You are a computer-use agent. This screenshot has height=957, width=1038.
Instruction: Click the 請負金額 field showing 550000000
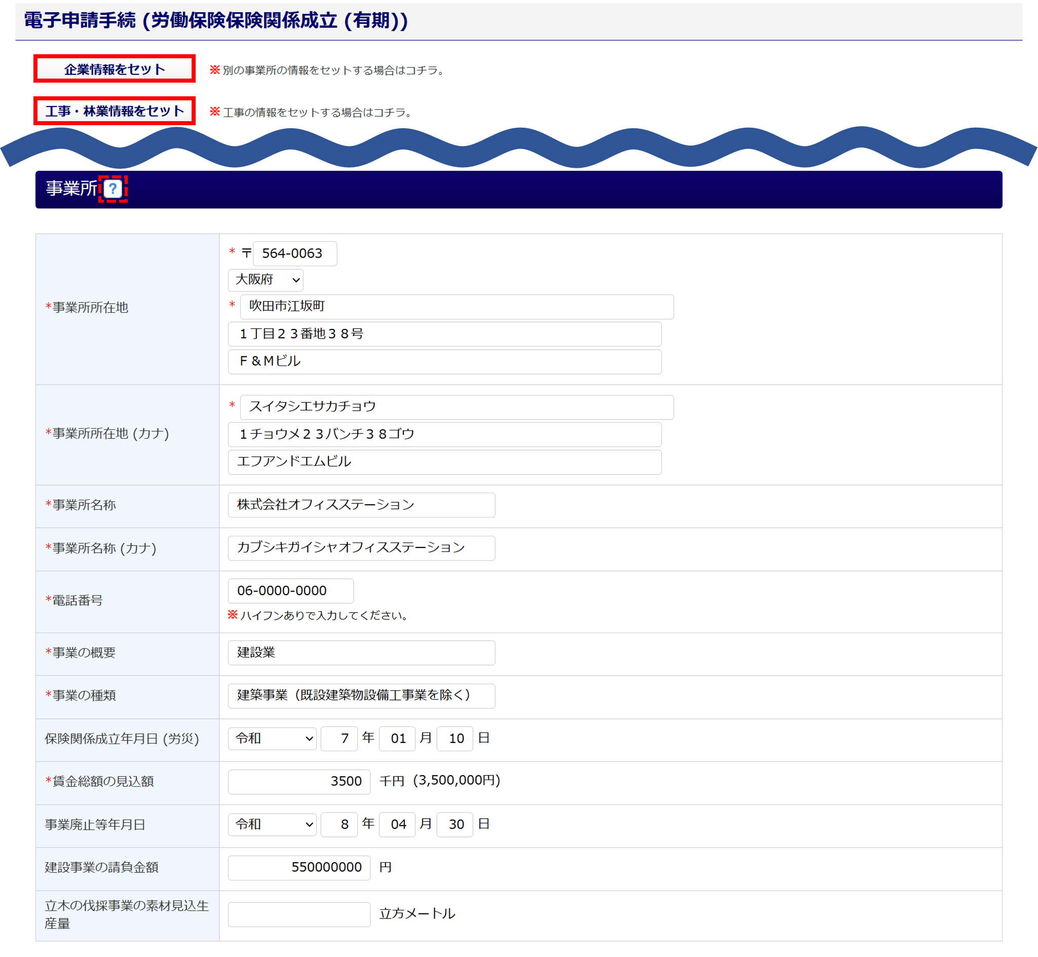coord(299,867)
